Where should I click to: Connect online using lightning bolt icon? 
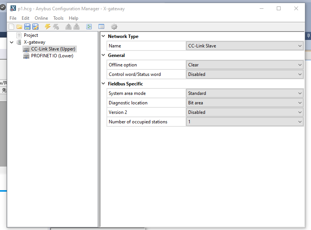click(48, 27)
